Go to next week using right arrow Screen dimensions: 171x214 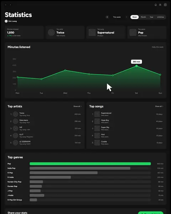point(126,17)
